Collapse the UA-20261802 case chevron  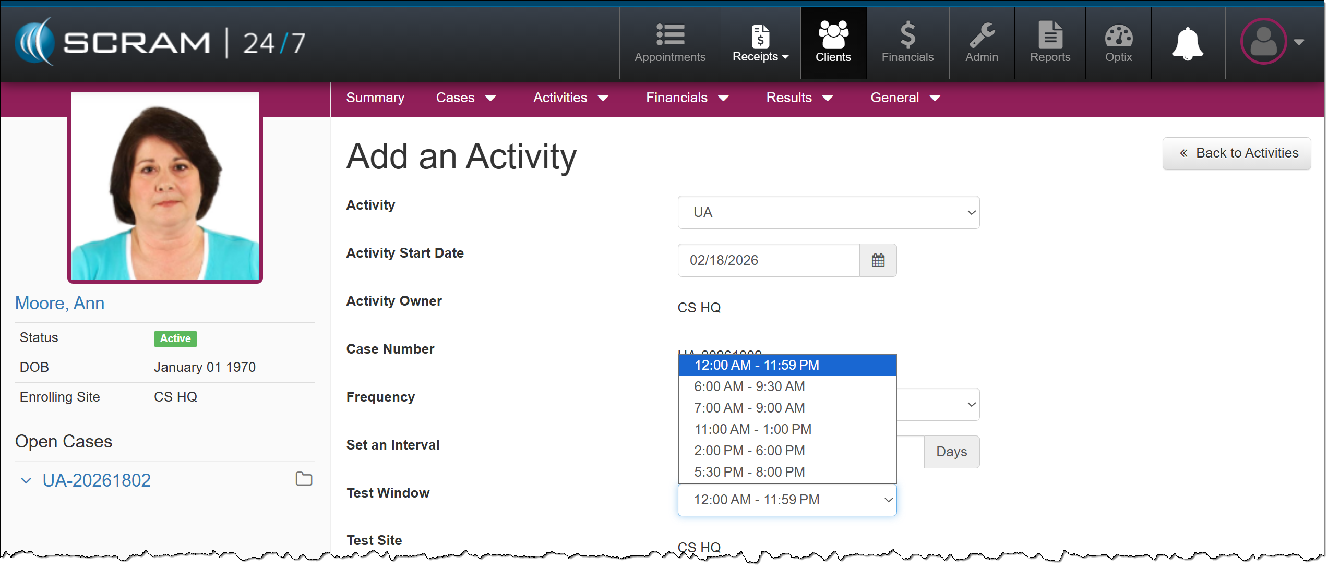pyautogui.click(x=26, y=480)
